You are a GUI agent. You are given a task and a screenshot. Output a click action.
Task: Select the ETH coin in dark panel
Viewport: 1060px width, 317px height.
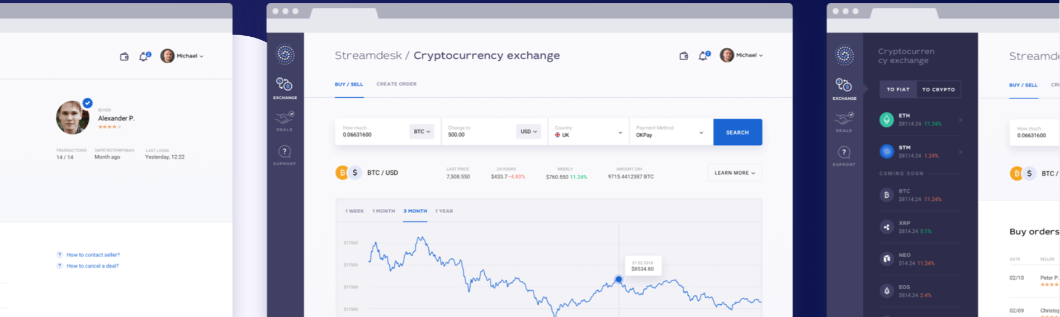click(920, 120)
